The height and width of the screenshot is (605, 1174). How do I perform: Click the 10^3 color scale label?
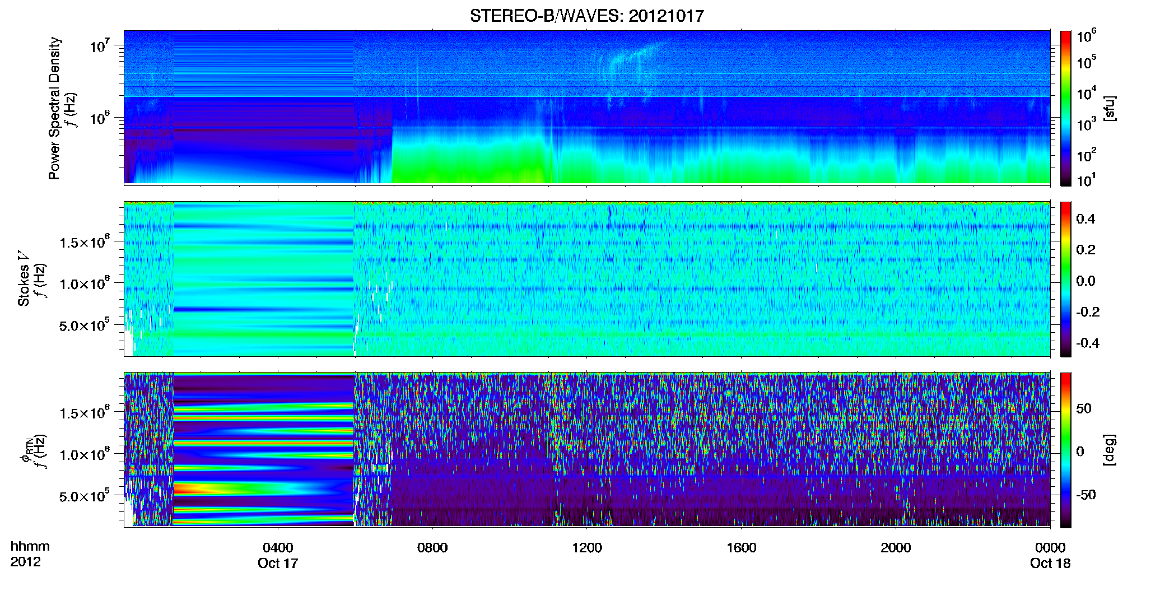[x=1086, y=124]
